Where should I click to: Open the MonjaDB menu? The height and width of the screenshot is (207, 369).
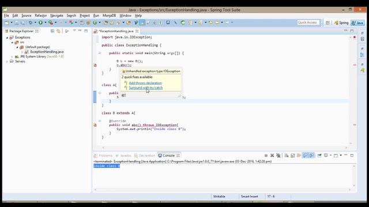click(x=109, y=16)
